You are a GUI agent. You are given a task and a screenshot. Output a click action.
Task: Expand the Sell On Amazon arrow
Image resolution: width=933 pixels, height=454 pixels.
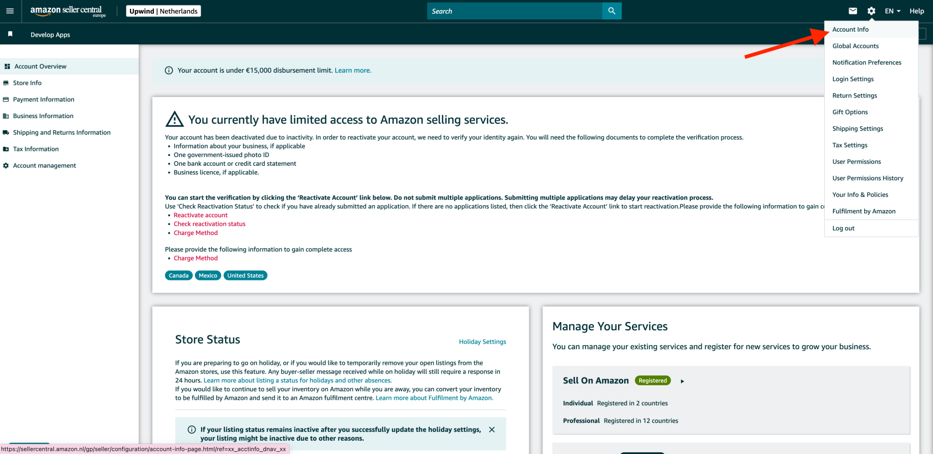(x=683, y=381)
